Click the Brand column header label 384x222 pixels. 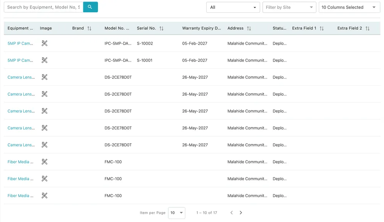point(78,28)
